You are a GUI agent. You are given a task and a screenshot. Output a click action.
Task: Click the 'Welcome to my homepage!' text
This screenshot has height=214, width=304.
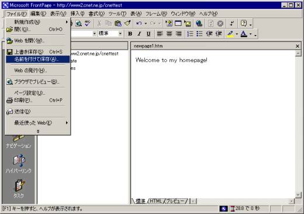coord(171,60)
